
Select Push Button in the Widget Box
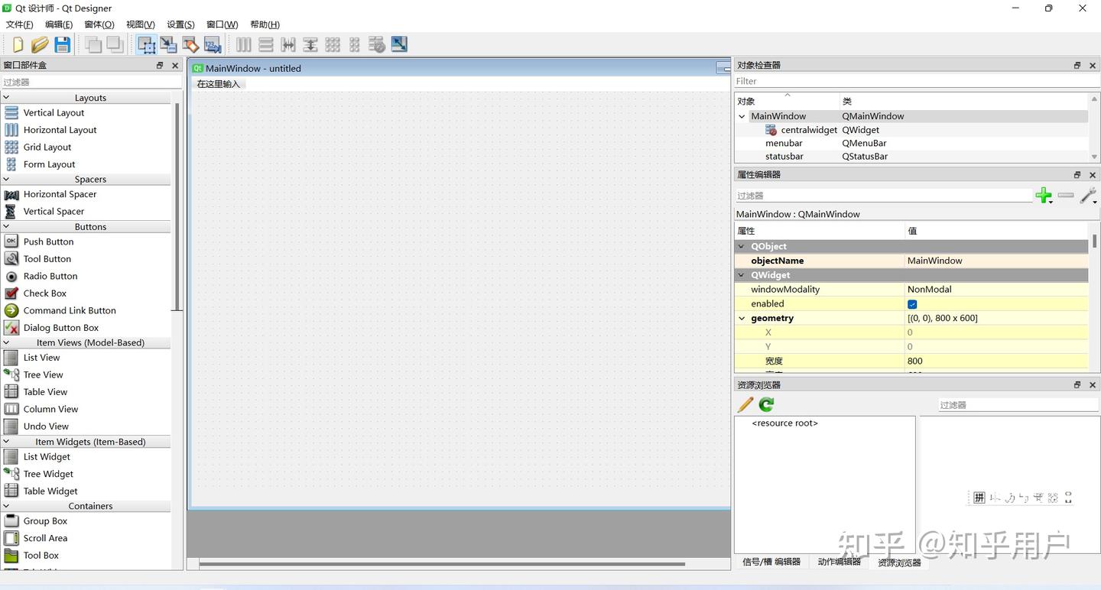(48, 242)
